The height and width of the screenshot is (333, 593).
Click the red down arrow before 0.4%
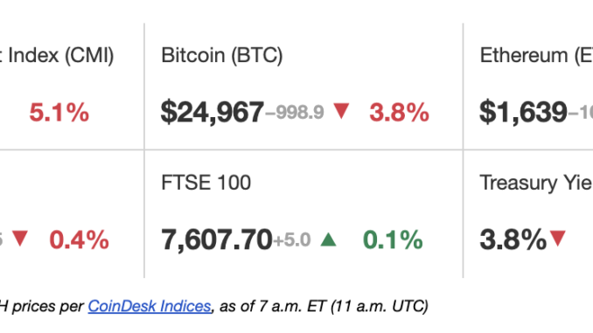[x=19, y=238]
